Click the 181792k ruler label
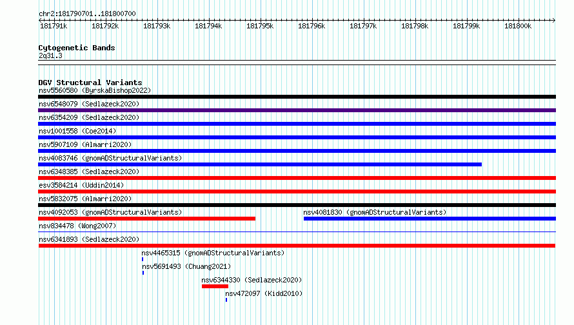The image size is (574, 325). coord(105,26)
